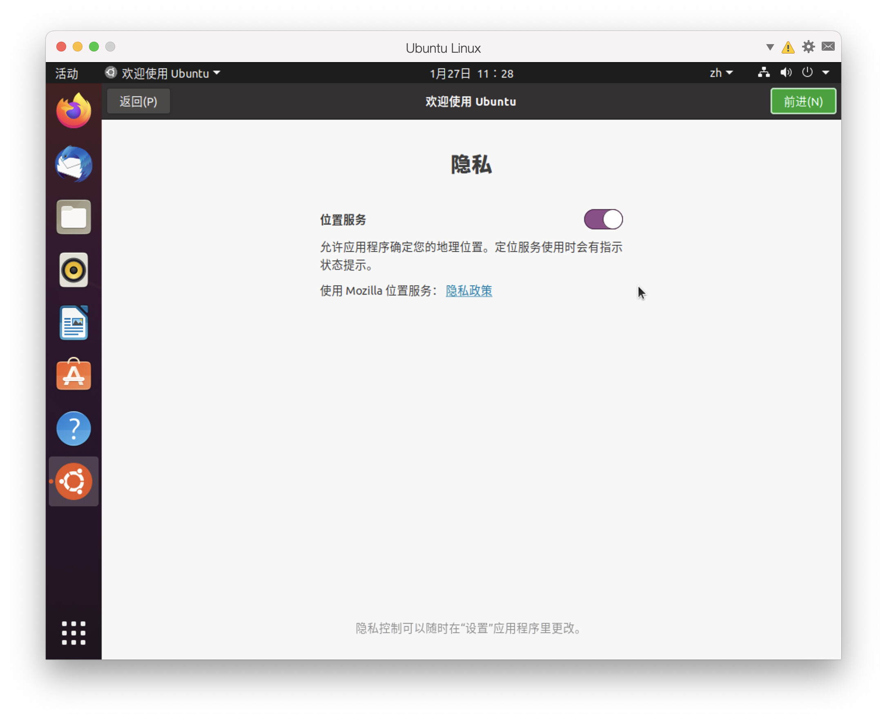Expand the system menu arrow
Viewport: 887px width, 720px height.
(x=825, y=73)
